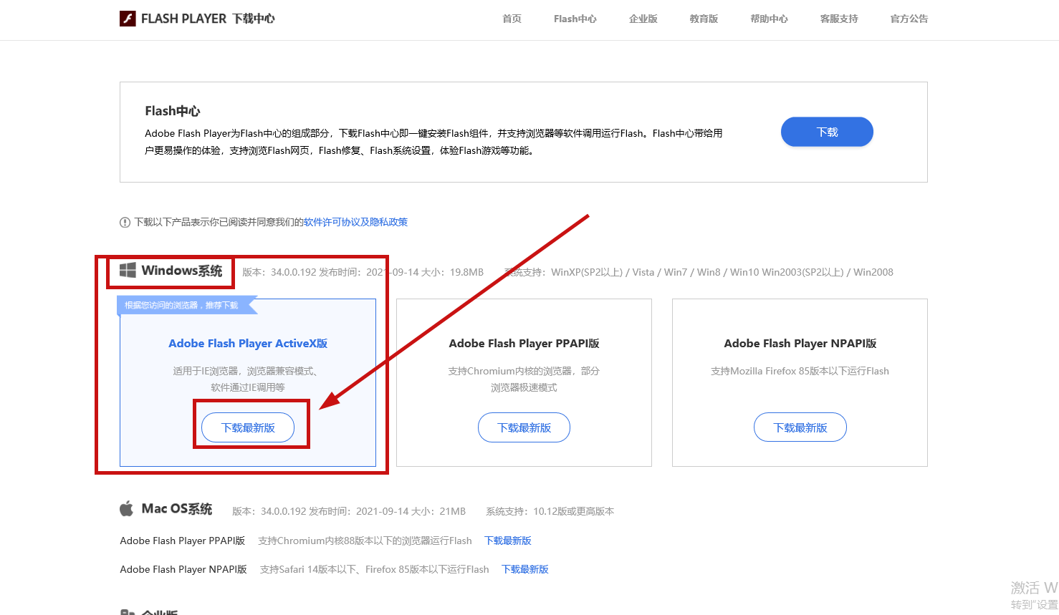
Task: Open the 首页 menu item
Action: pyautogui.click(x=512, y=19)
